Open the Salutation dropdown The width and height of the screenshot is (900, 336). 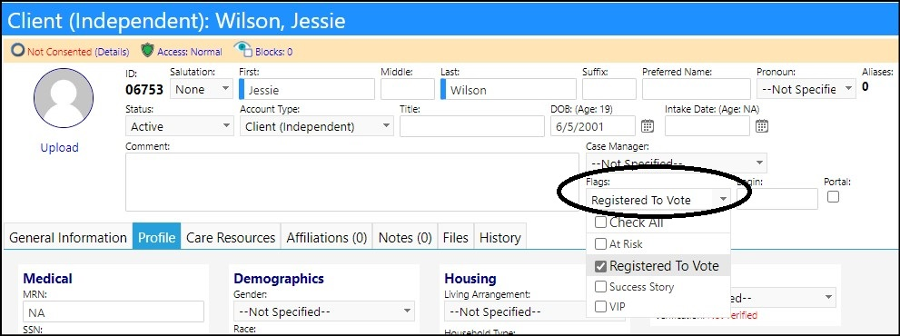tap(201, 89)
